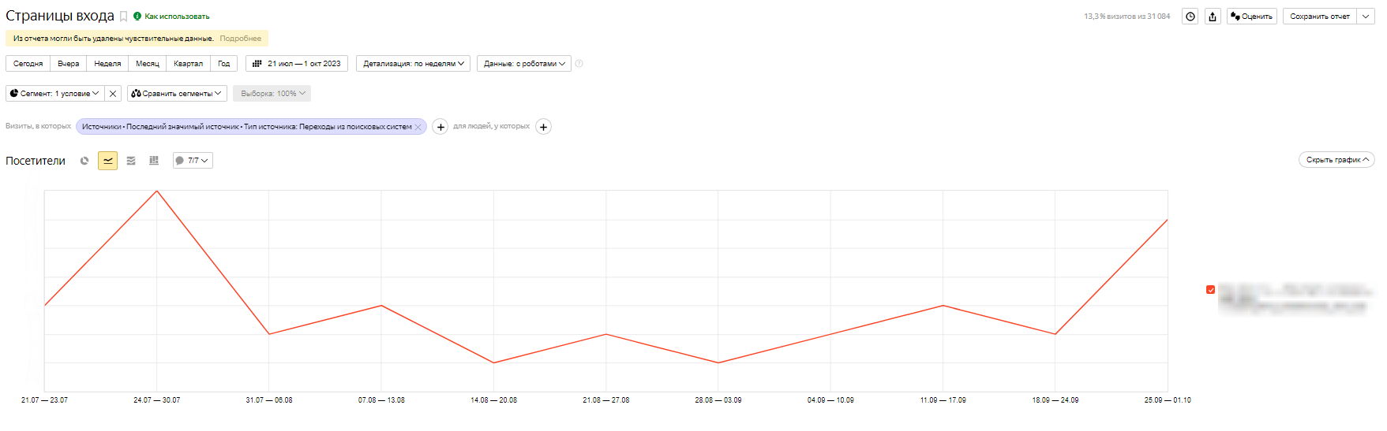The height and width of the screenshot is (431, 1387).
Task: Select the Квартал period tab
Action: click(188, 64)
